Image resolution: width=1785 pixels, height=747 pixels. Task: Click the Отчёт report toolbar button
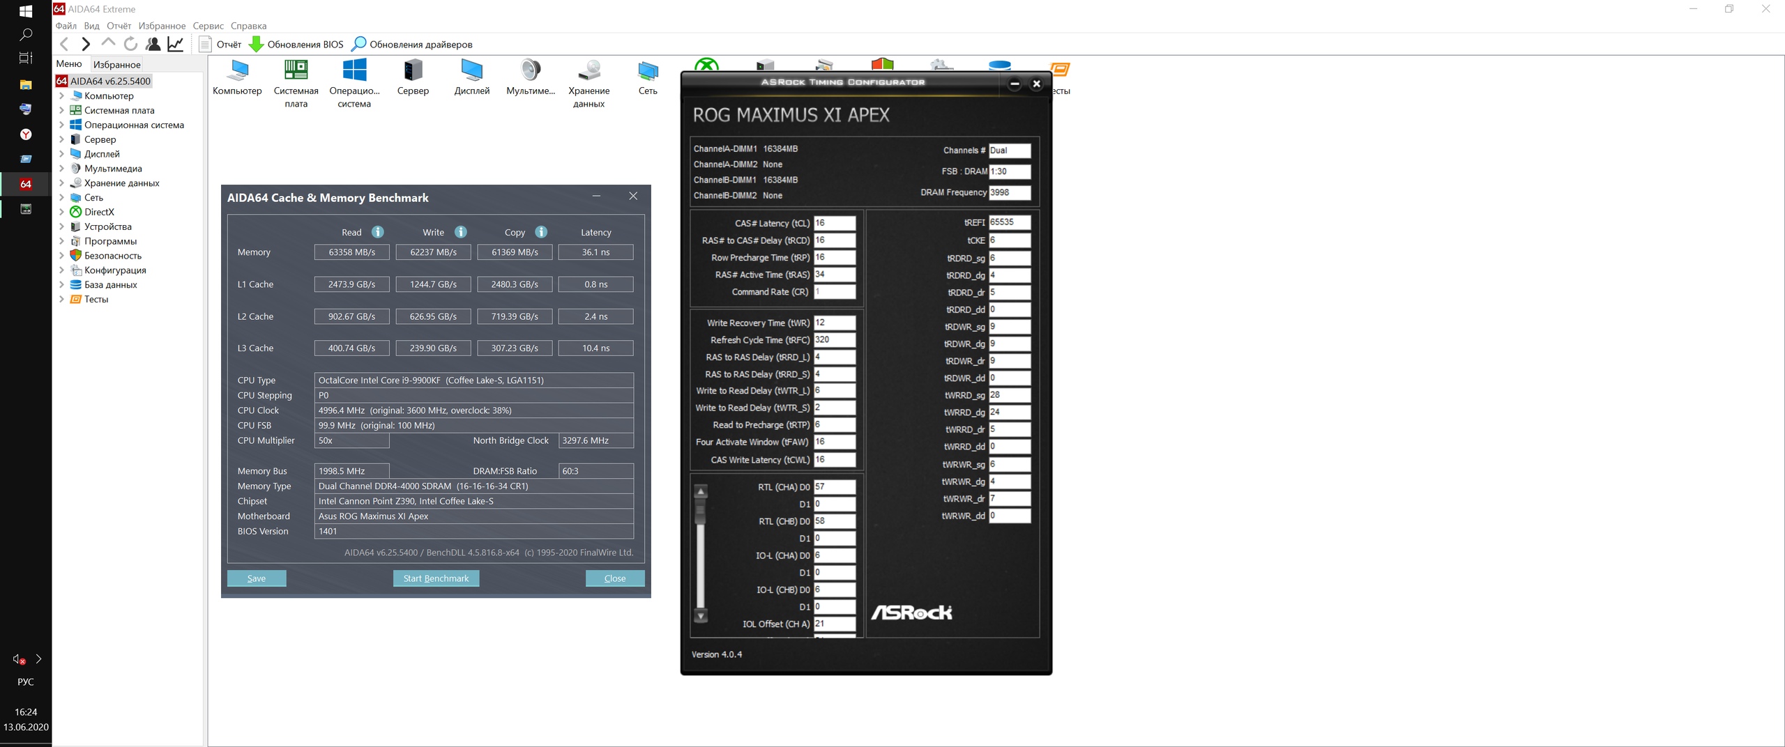[x=220, y=44]
